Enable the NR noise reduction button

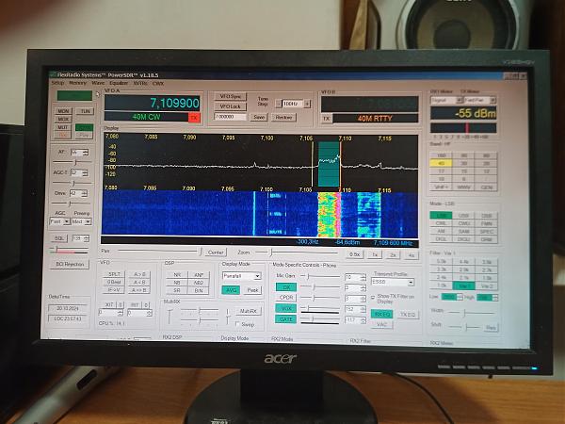click(x=176, y=274)
